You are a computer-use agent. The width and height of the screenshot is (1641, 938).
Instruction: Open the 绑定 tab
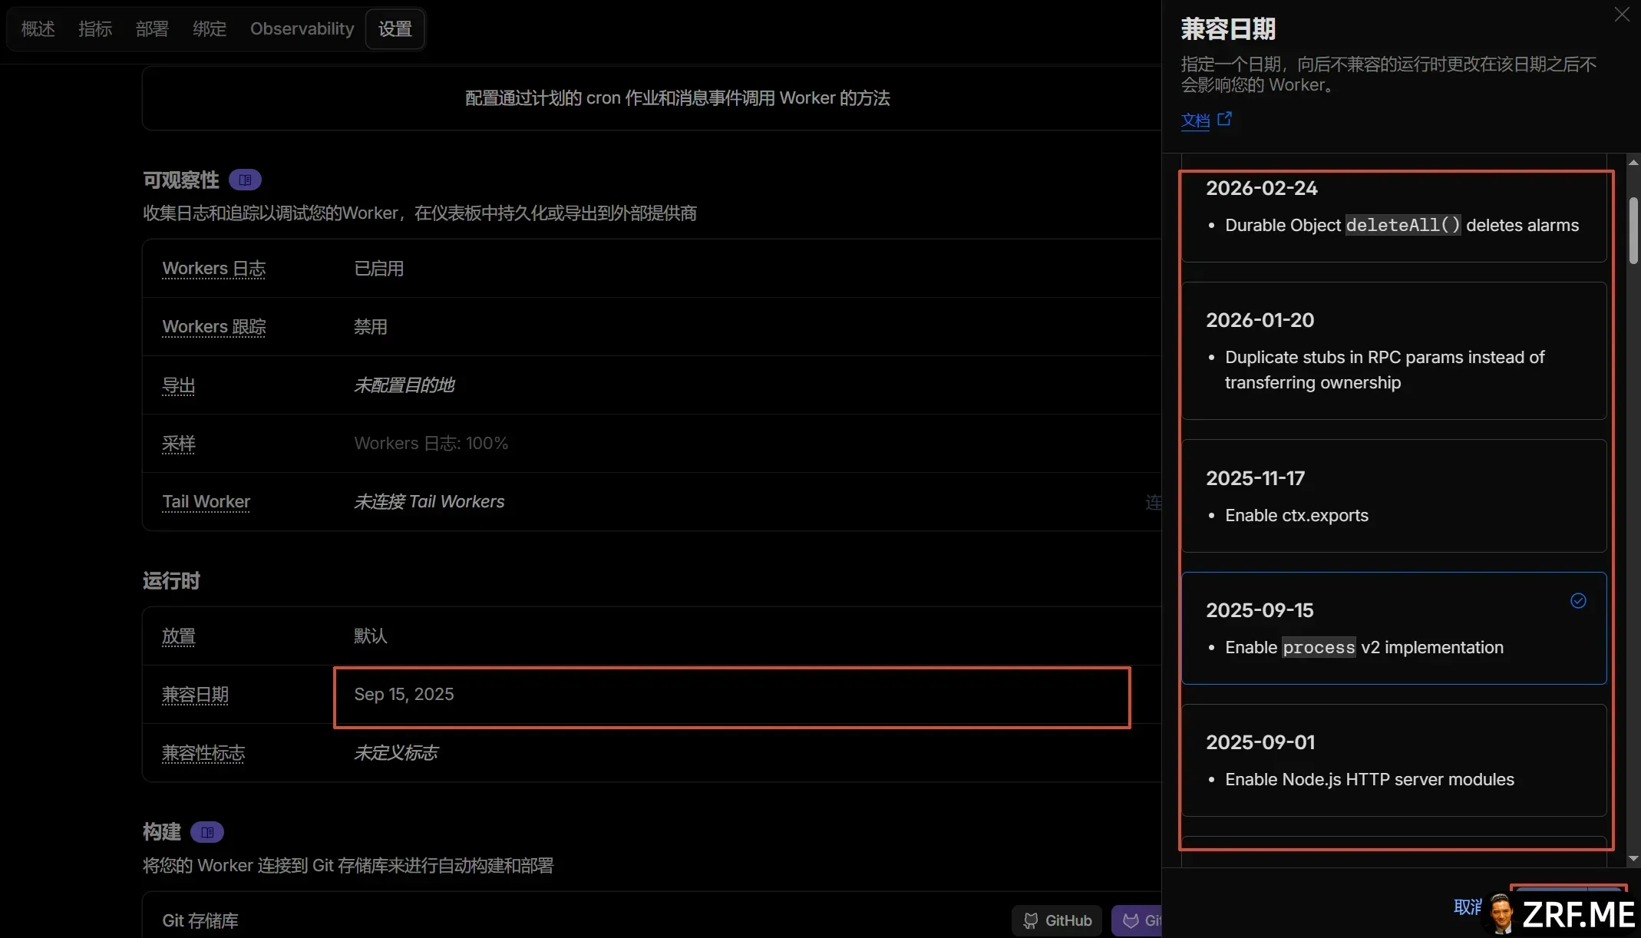point(210,29)
